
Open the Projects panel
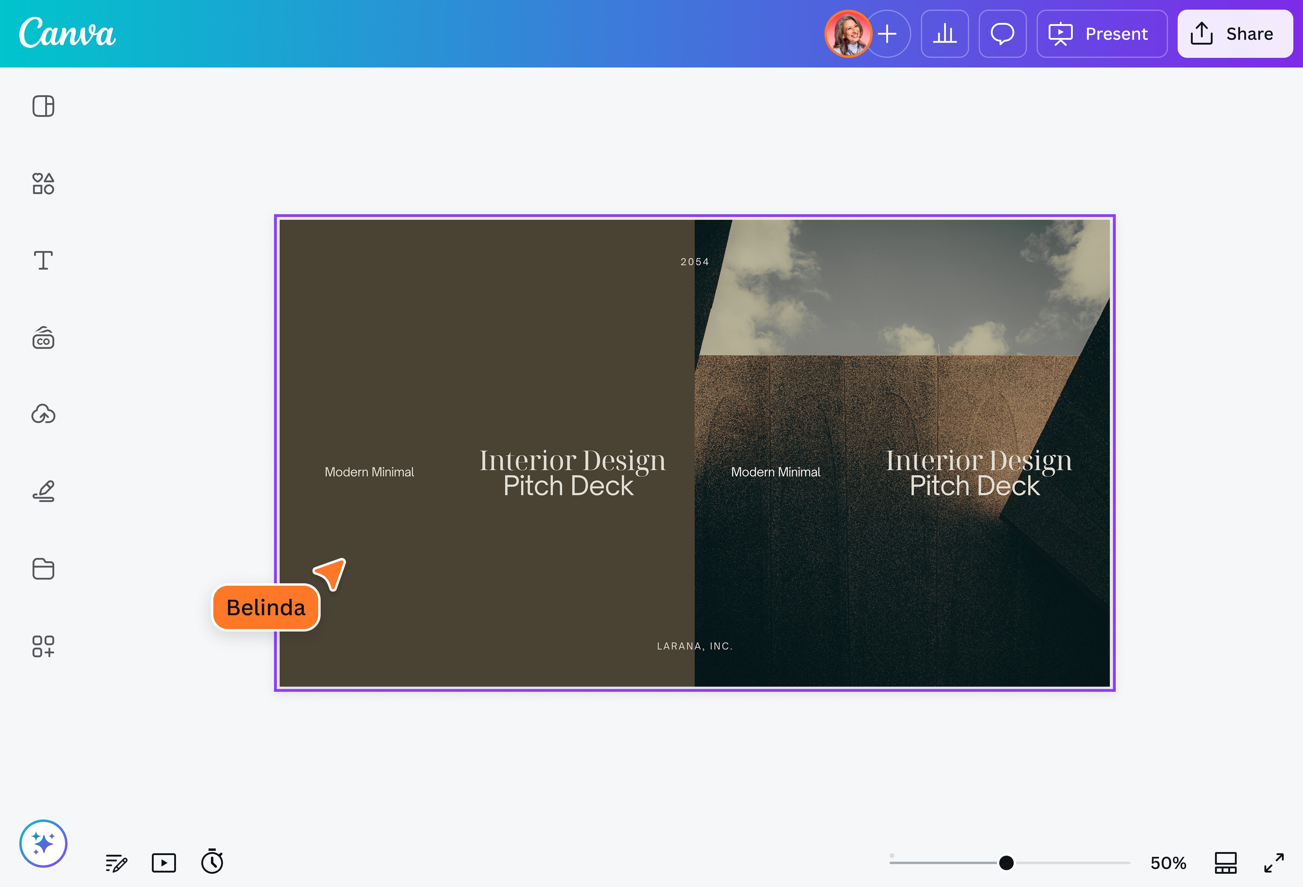click(x=43, y=569)
